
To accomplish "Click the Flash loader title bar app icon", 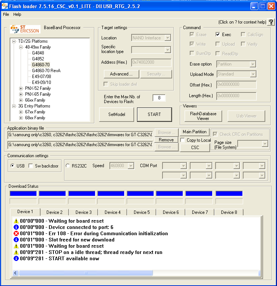I will tap(5, 6).
